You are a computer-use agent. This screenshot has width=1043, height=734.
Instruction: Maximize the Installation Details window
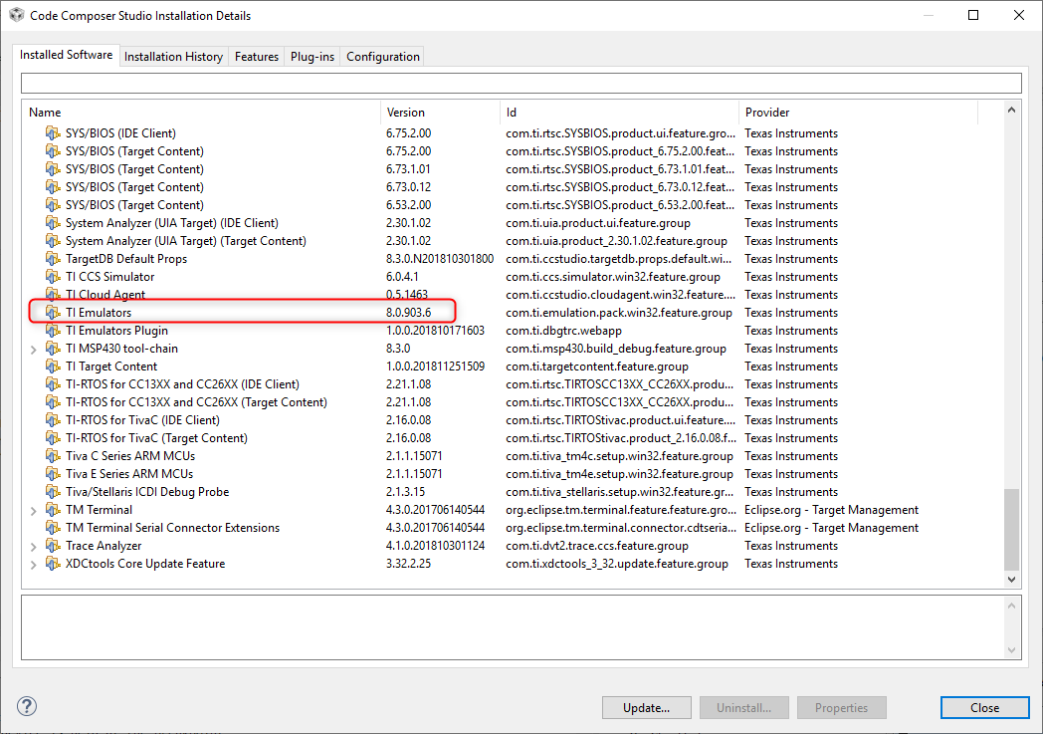973,15
